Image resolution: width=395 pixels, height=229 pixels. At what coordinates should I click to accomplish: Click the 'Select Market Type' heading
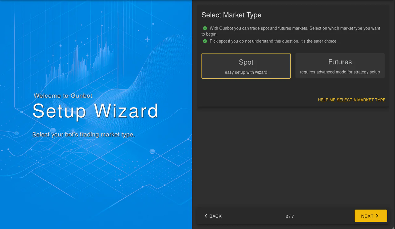(231, 15)
